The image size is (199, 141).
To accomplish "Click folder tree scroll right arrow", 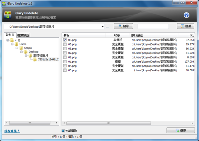I will (56, 123).
